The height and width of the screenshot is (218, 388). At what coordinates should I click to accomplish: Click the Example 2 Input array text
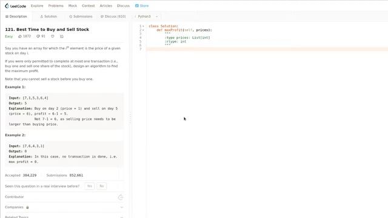(x=33, y=146)
